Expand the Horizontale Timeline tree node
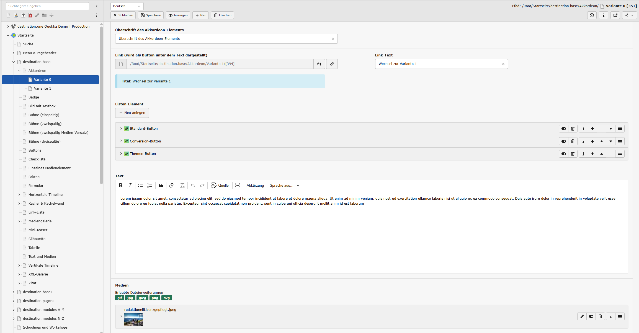The image size is (639, 333). pos(19,195)
